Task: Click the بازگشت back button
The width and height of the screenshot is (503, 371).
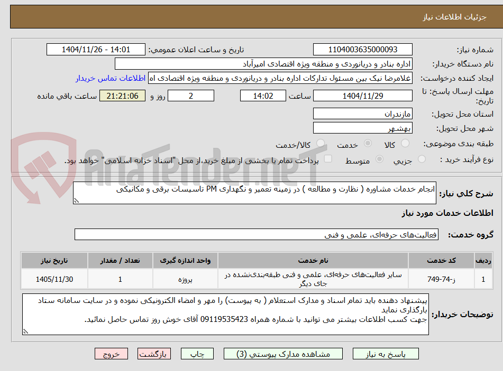Action: point(154,354)
